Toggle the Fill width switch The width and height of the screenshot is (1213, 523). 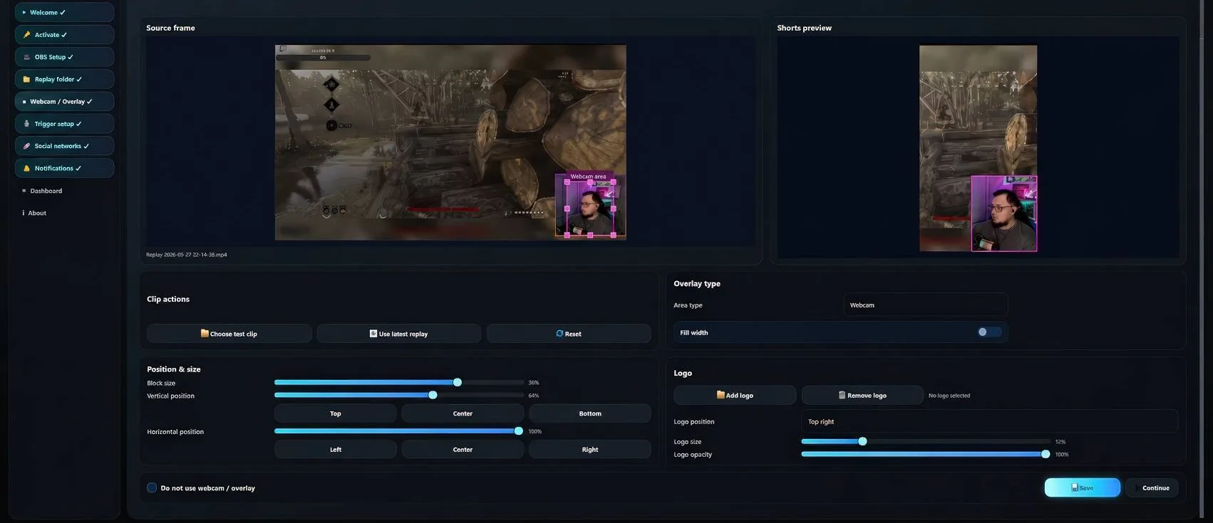(x=989, y=332)
